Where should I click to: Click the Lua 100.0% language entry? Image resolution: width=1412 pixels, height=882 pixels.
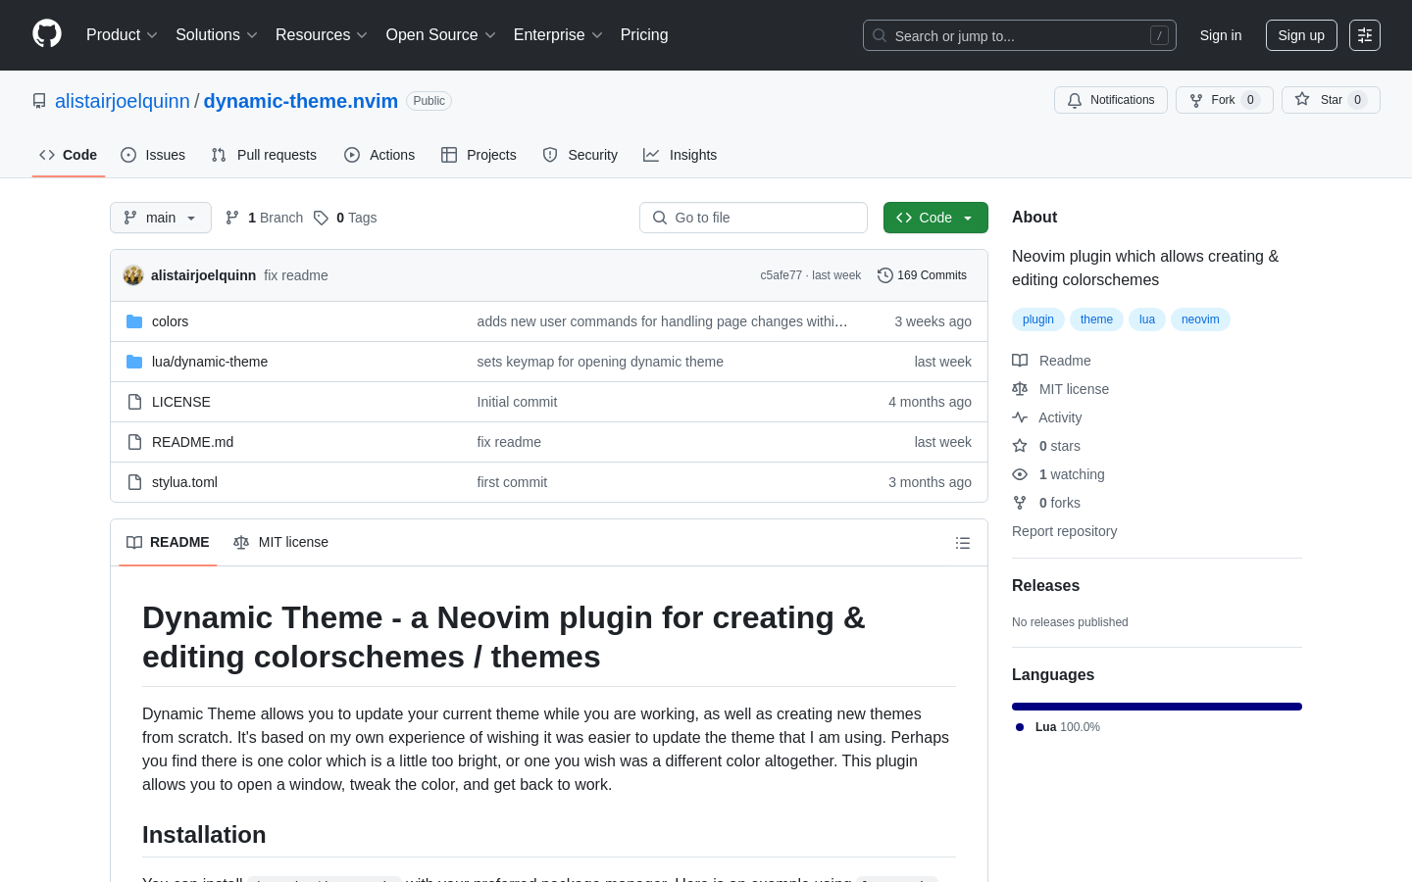(x=1058, y=727)
